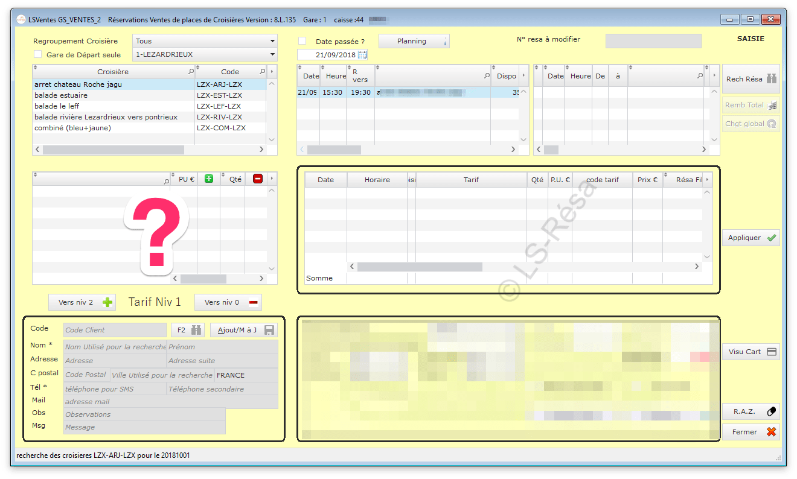Screen dimensions: 797x479
Task: Go to tariff level 2 with Vers niv 2
Action: click(82, 302)
